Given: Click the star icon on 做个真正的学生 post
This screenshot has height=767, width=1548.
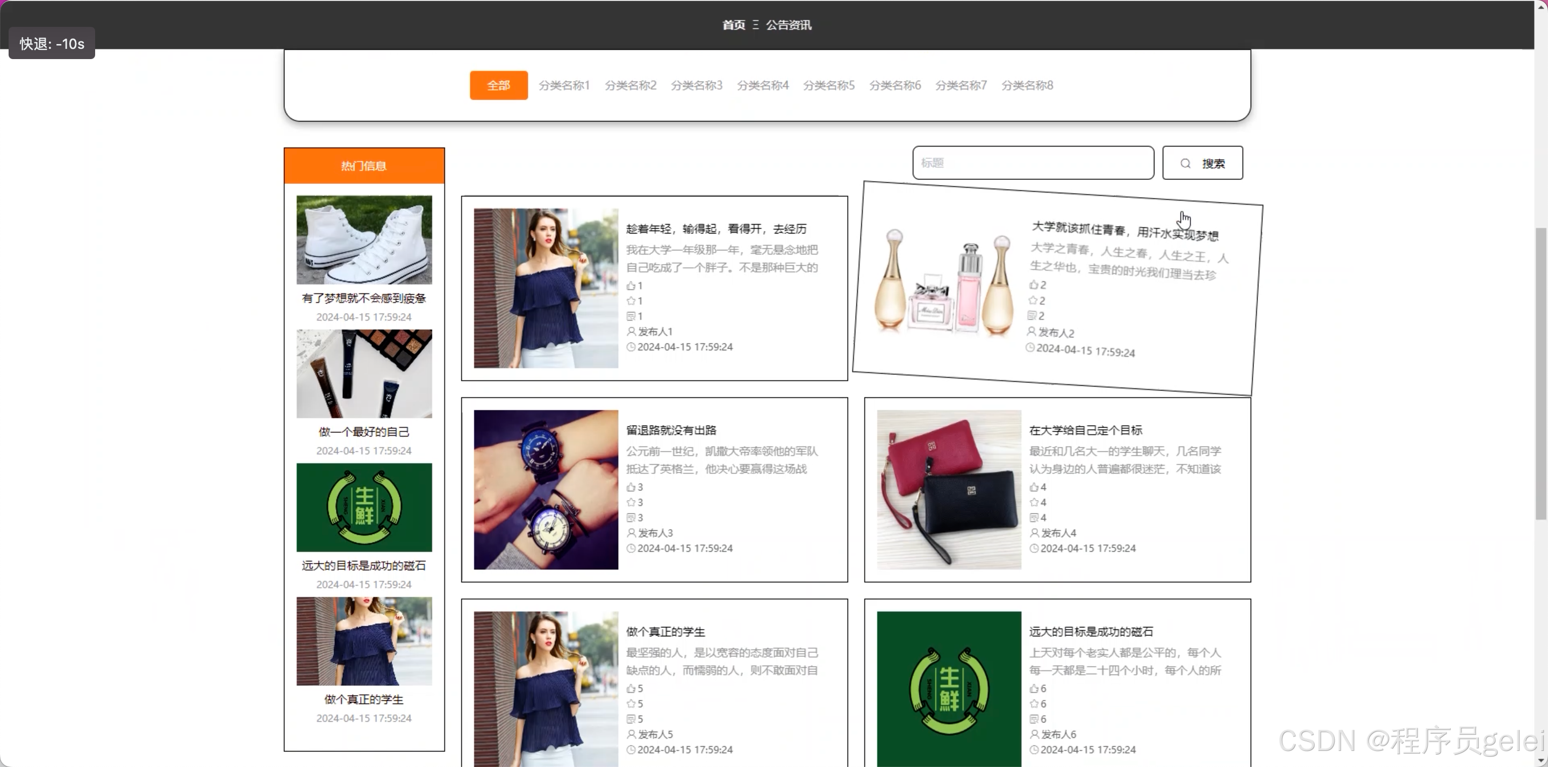Looking at the screenshot, I should click(631, 704).
